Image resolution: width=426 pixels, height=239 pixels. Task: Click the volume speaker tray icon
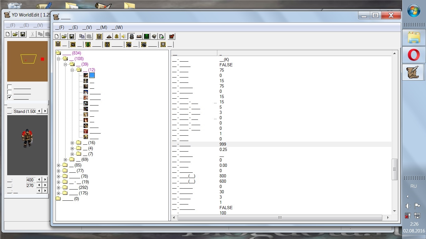(x=408, y=206)
